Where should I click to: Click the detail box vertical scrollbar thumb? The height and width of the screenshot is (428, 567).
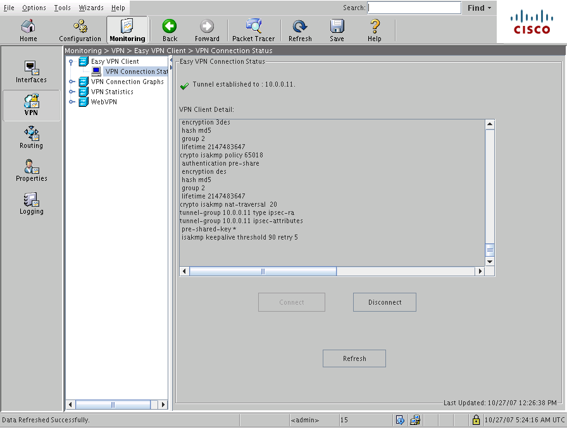pos(490,250)
